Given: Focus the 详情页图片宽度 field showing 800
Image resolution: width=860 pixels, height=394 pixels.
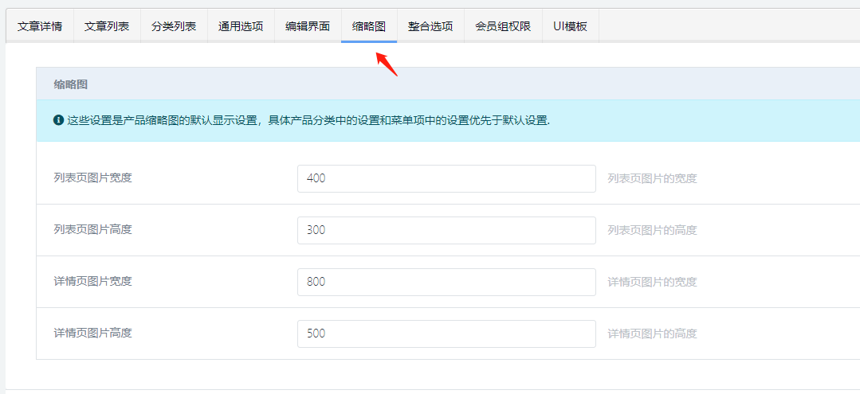Looking at the screenshot, I should coord(446,282).
